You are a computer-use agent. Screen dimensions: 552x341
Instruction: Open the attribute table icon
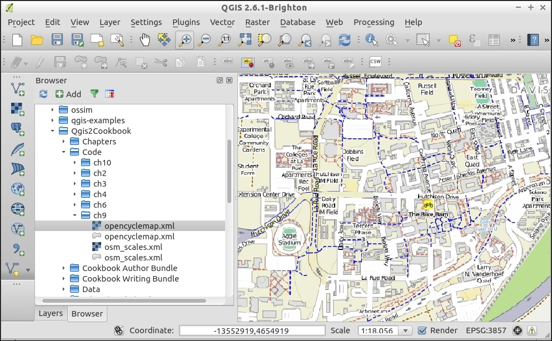[494, 39]
